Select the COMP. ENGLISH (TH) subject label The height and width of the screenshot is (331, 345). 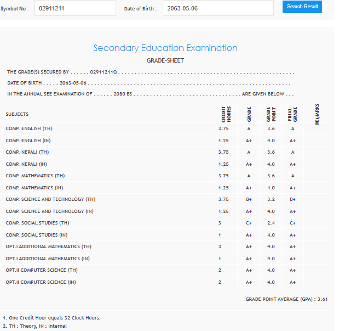coord(29,128)
